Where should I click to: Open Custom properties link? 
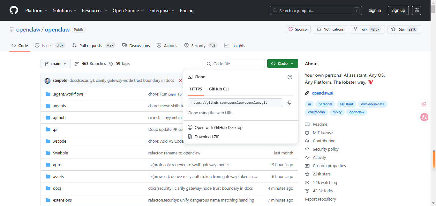click(325, 166)
